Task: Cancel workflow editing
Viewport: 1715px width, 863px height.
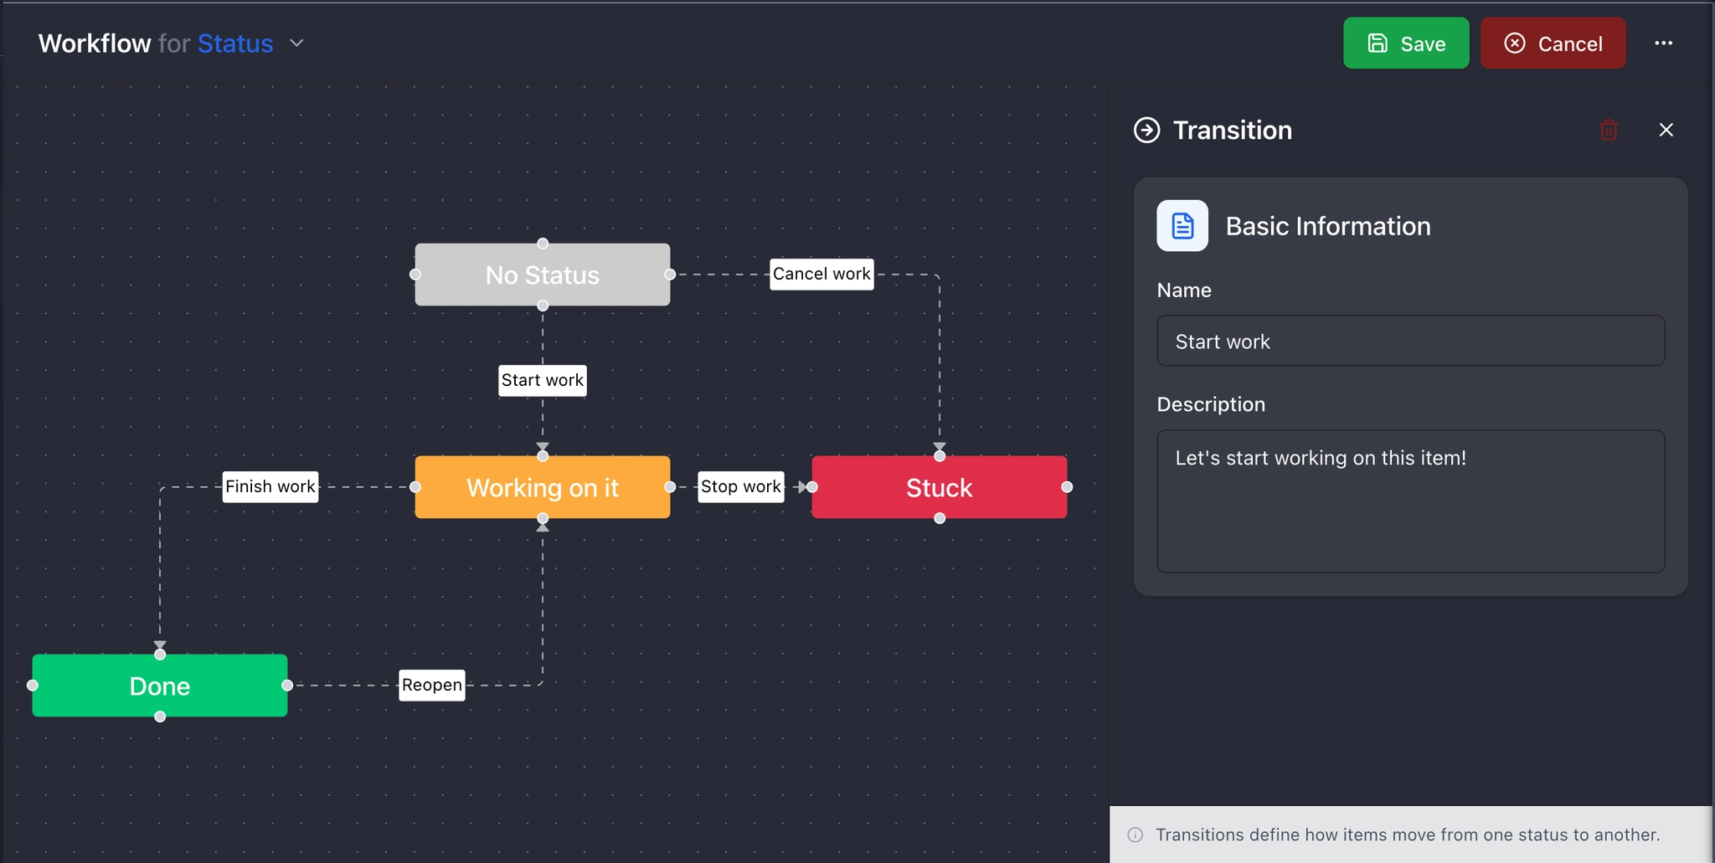Action: pyautogui.click(x=1553, y=44)
